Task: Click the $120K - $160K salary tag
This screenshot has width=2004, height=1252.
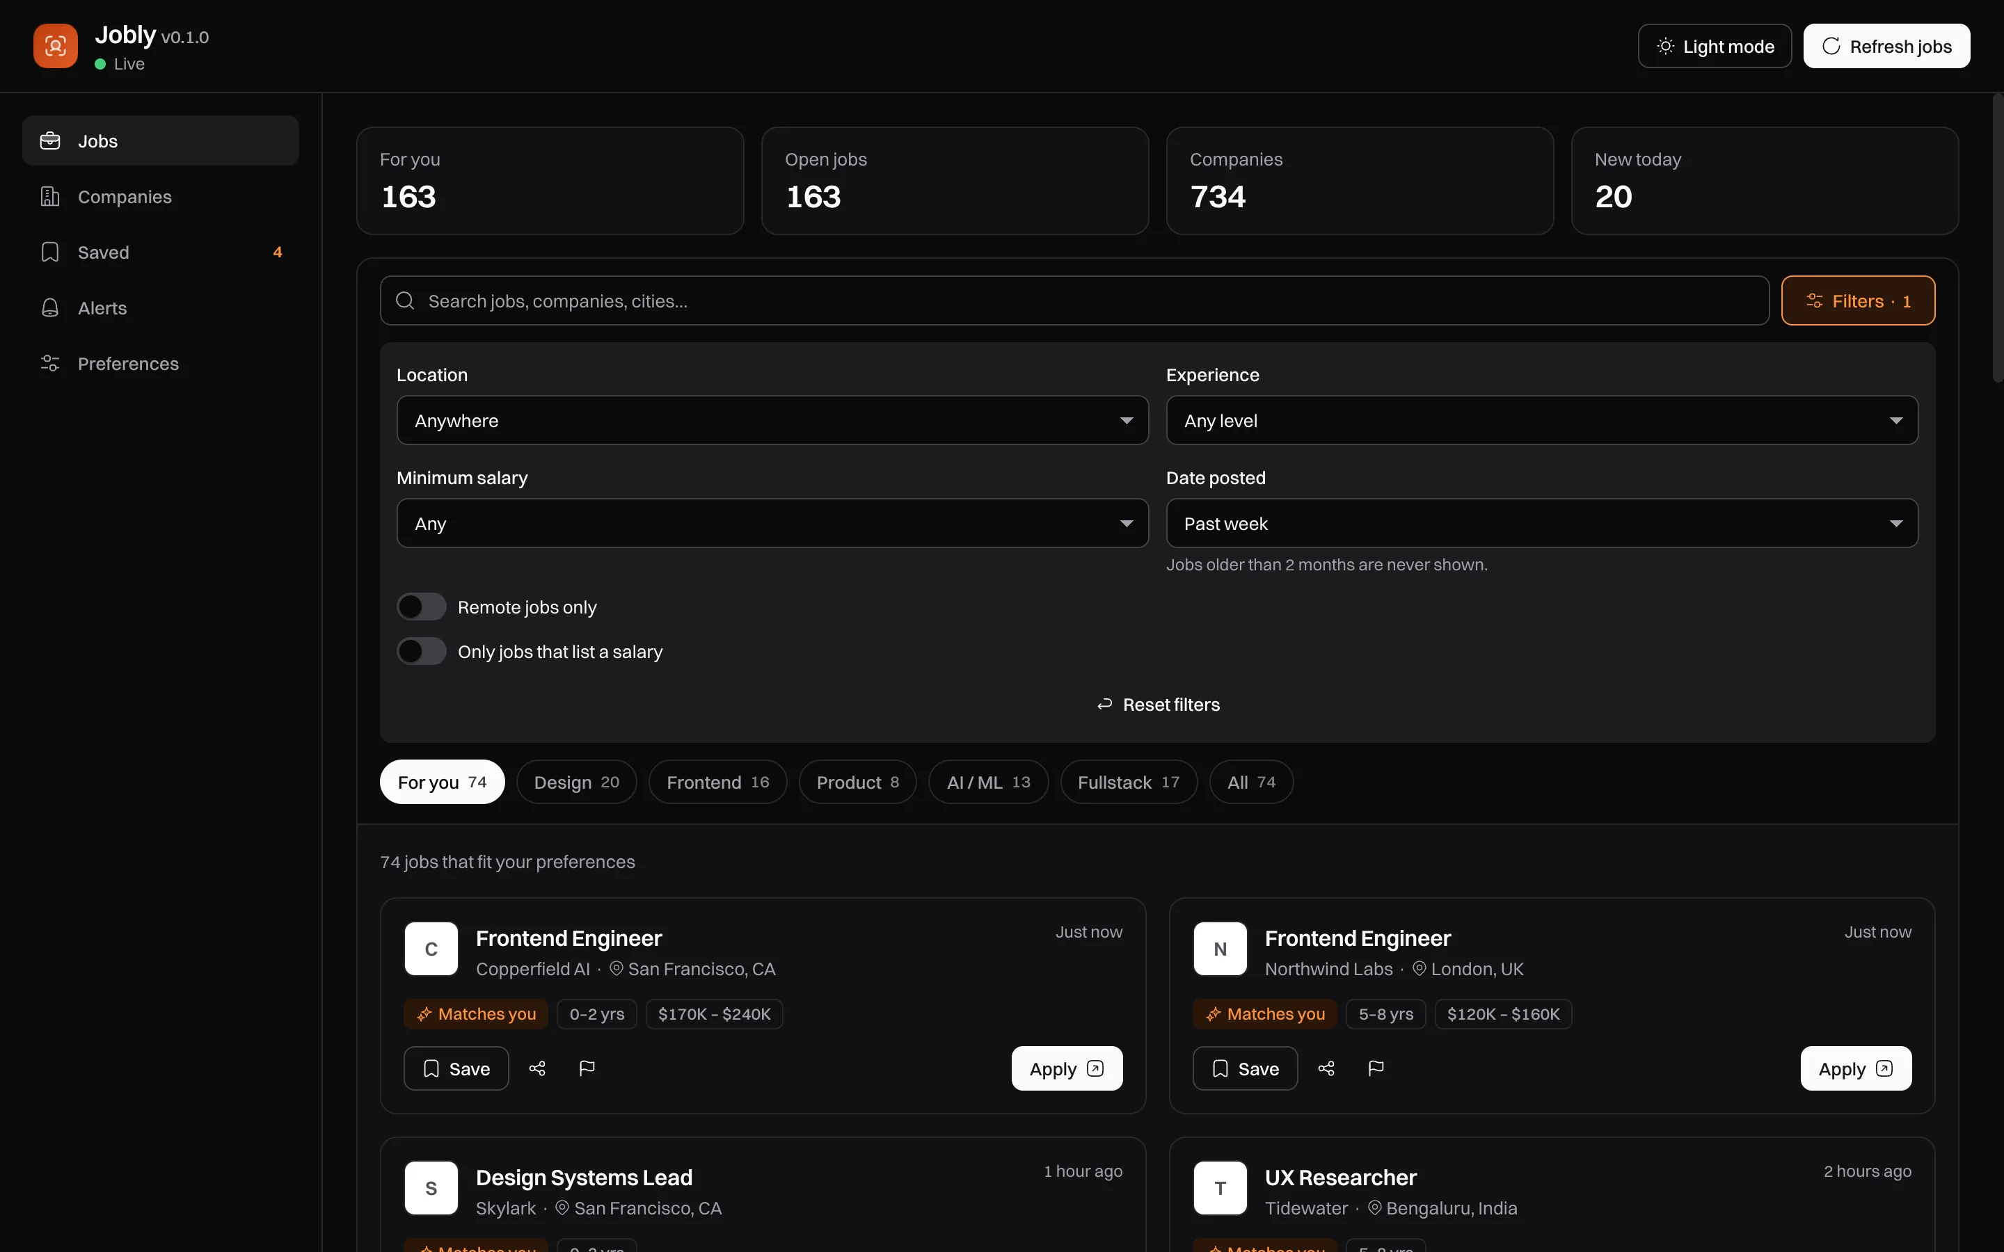Action: [x=1503, y=1013]
